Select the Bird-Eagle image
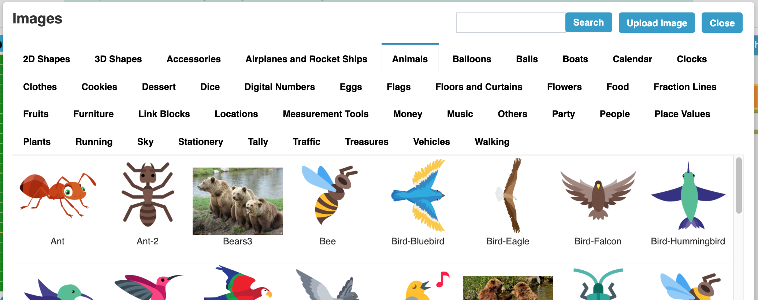Screen dimensions: 758x300 [x=508, y=195]
